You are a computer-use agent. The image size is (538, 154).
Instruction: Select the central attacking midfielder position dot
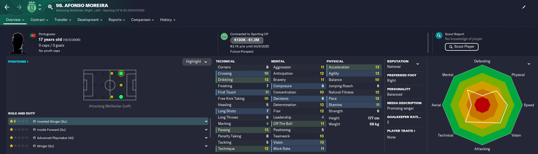121,85
